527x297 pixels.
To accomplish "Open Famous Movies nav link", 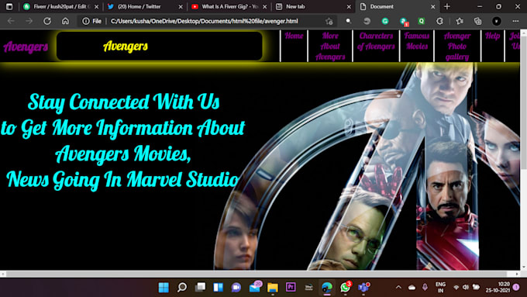I will (x=417, y=40).
